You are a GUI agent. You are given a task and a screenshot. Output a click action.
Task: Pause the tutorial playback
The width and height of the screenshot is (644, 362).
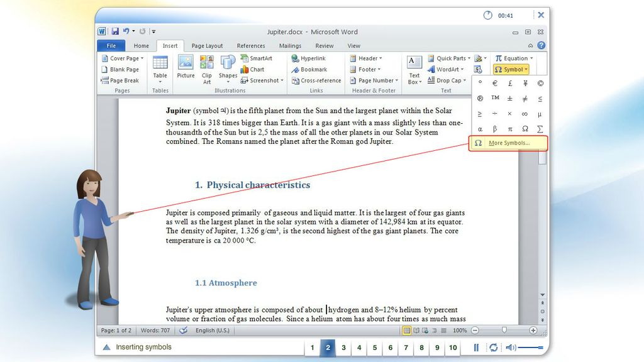click(x=476, y=348)
